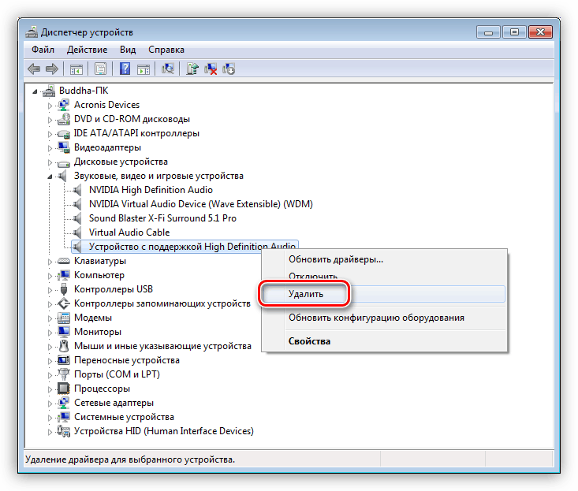
Task: Choose Отключить in the context menu
Action: coord(384,277)
